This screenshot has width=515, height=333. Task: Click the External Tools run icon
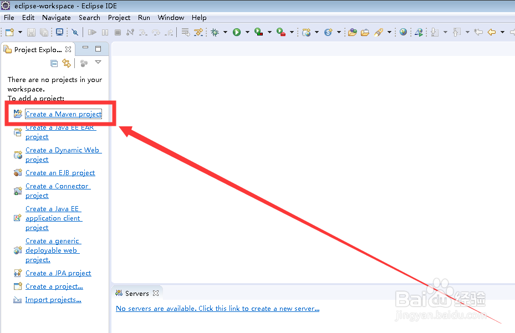281,32
